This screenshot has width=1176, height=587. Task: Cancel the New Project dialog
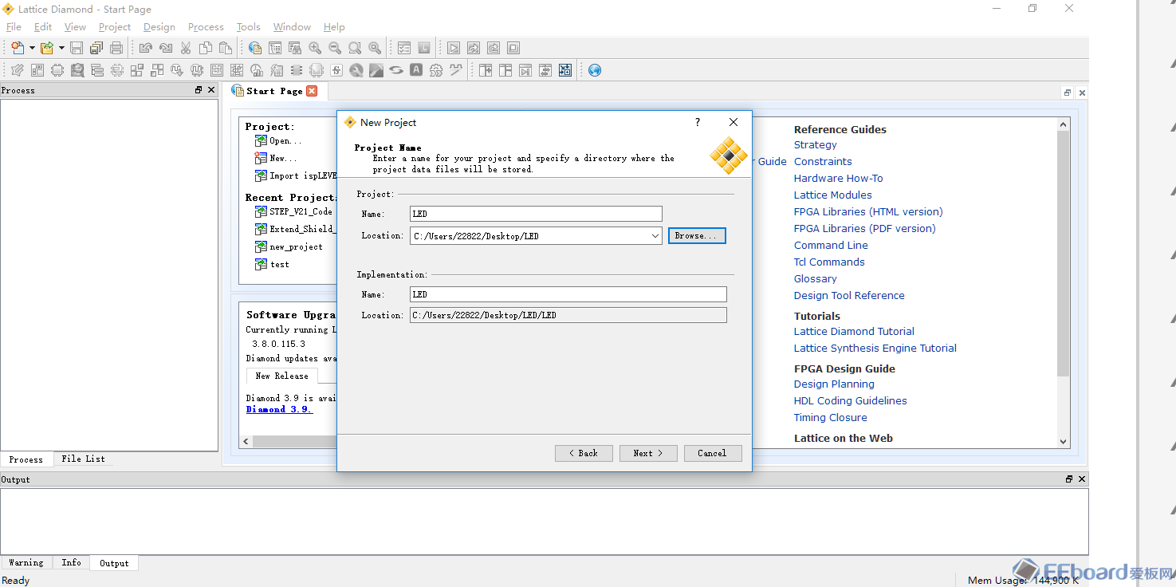tap(713, 453)
